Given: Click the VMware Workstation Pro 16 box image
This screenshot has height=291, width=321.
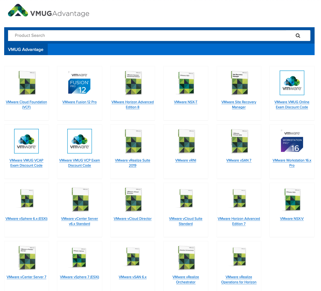Looking at the screenshot, I should pyautogui.click(x=292, y=141).
